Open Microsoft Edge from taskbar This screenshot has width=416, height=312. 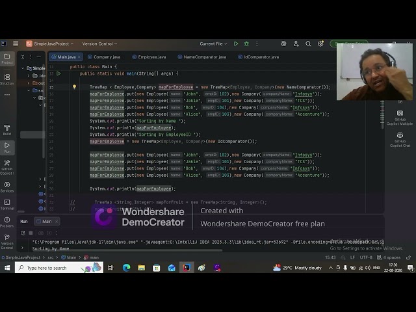pos(126,268)
